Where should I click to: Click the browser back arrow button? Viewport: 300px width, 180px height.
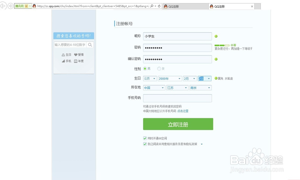3,6
